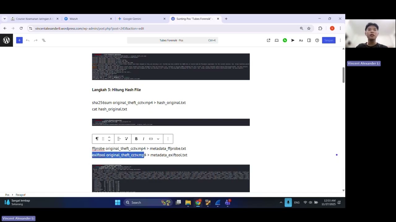Open the help question mark icon
The height and width of the screenshot is (222, 396).
(317, 40)
